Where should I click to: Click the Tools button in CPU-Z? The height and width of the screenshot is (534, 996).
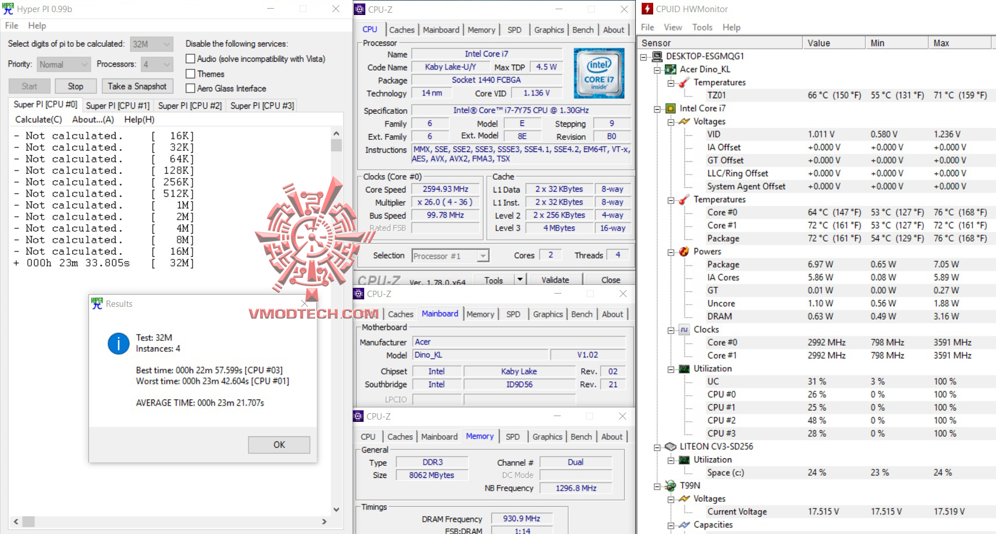tap(493, 280)
